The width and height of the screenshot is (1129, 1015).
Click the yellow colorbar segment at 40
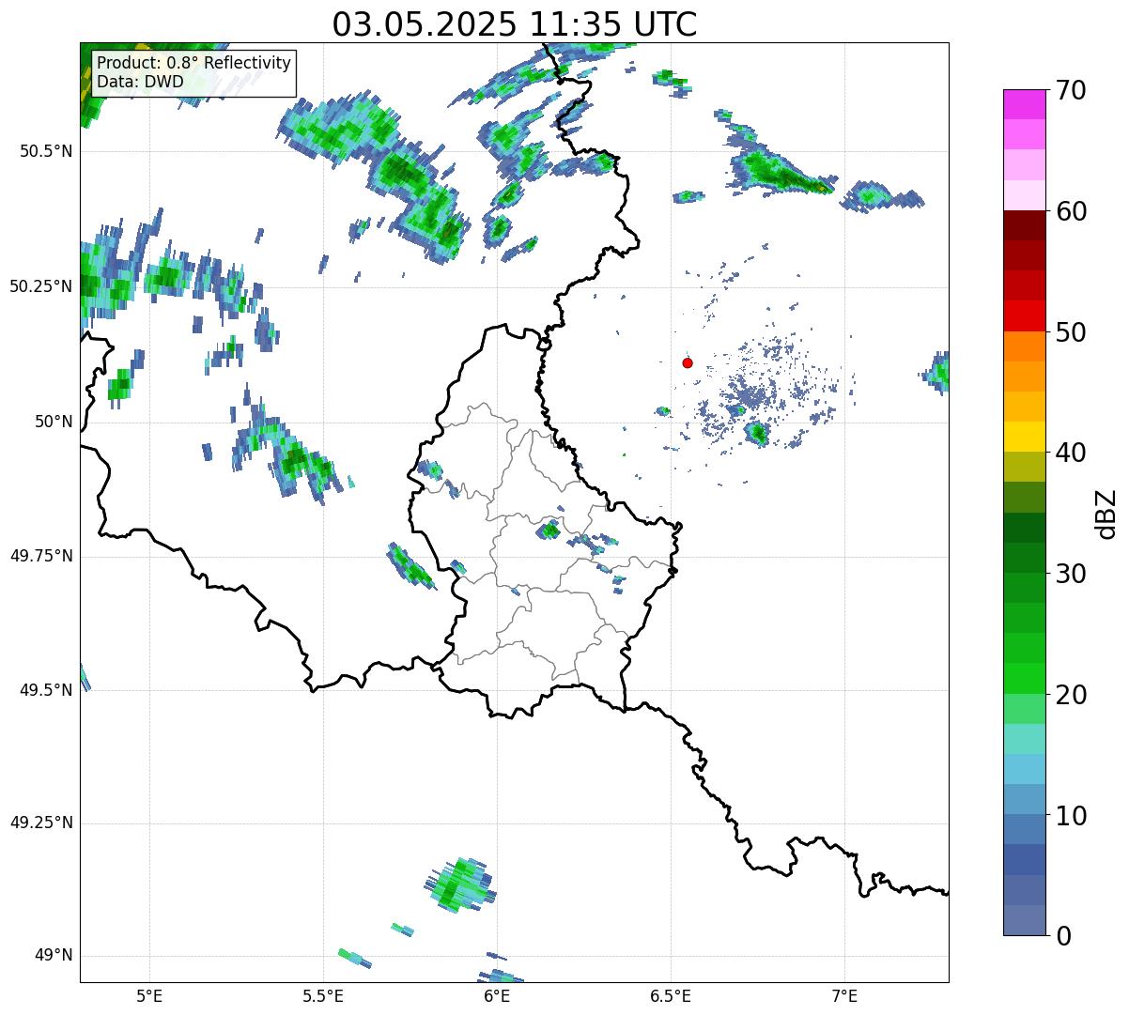(x=1025, y=438)
